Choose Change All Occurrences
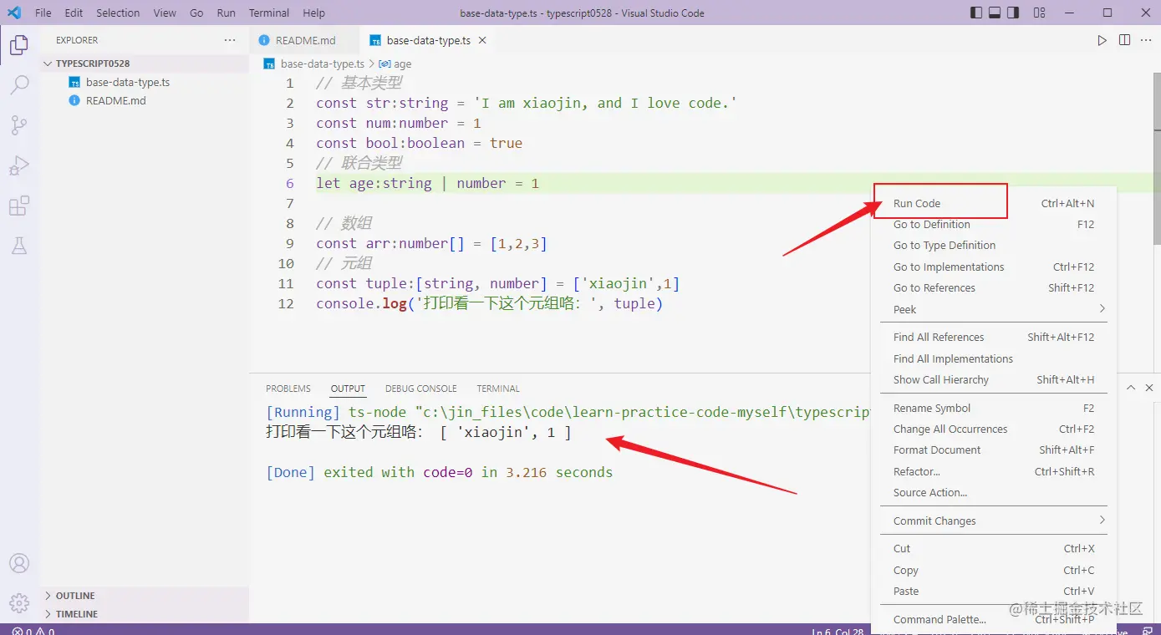The image size is (1161, 635). pos(994,429)
